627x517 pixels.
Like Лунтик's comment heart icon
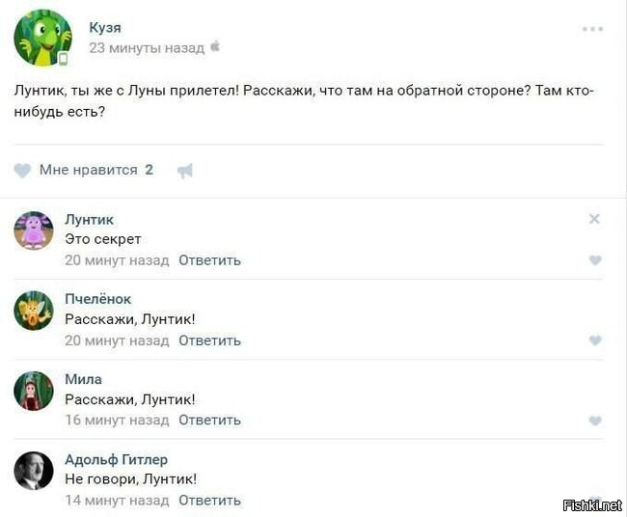point(595,260)
